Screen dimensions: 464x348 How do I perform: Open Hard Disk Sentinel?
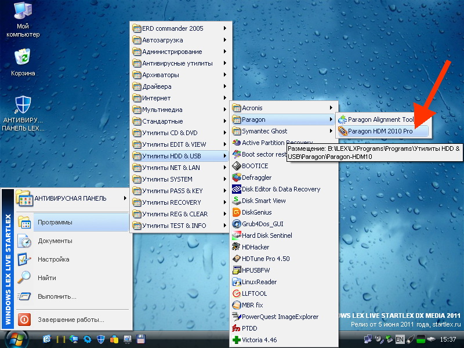pos(266,235)
